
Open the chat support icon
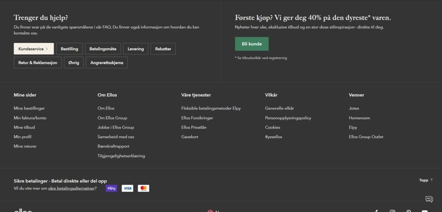pyautogui.click(x=429, y=200)
